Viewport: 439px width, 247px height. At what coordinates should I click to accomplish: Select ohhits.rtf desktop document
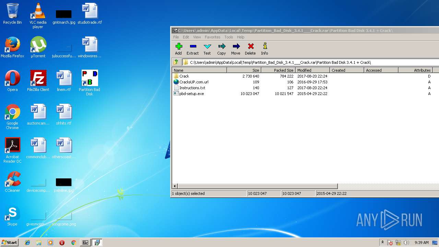tap(64, 115)
